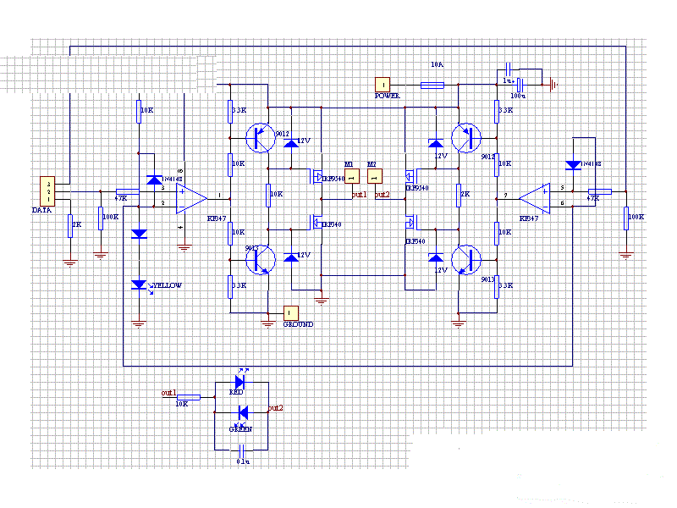
Task: Select the 2K resistor between right MOSFET gates
Action: [458, 193]
